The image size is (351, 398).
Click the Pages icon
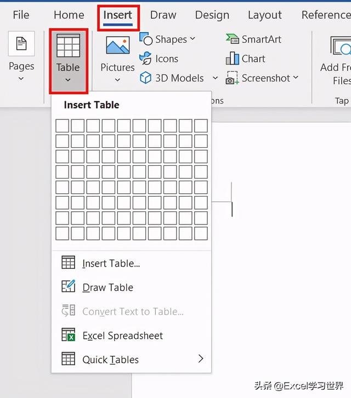[21, 45]
